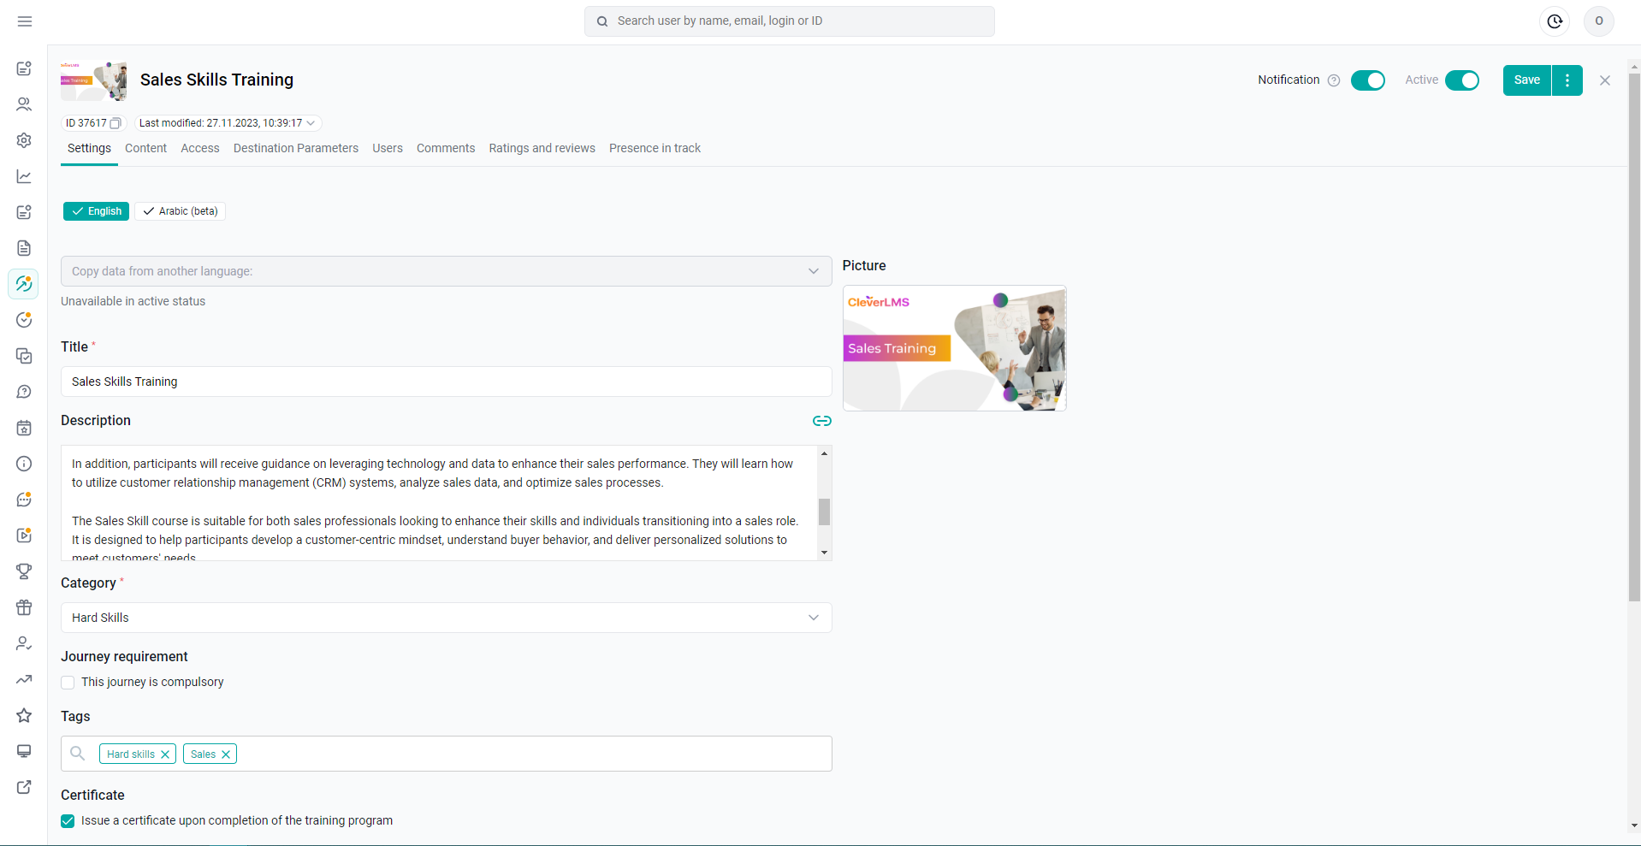1641x846 pixels.
Task: Copy the ID 37617 with copy icon
Action: pyautogui.click(x=116, y=123)
